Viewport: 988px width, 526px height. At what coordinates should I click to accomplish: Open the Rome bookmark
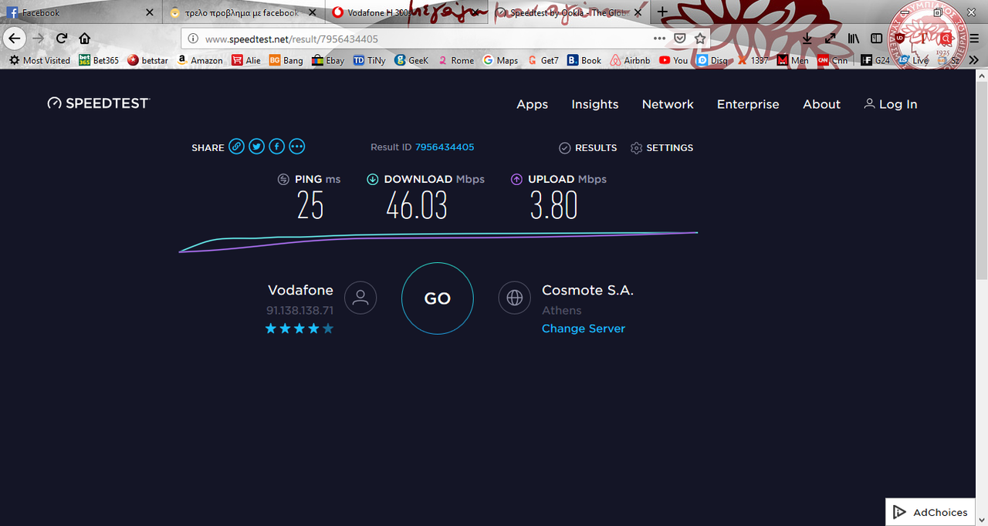coord(455,60)
